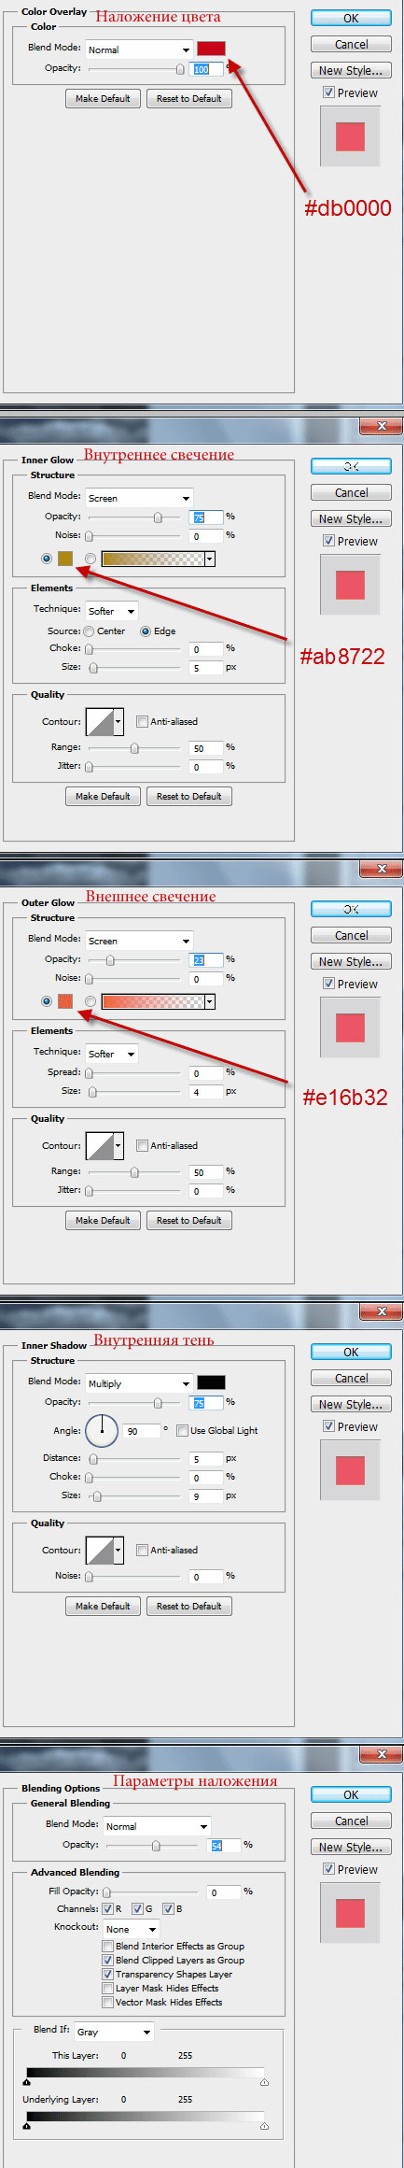The image size is (404, 2168).
Task: Click OK in Blending Options dialog
Action: click(351, 1794)
